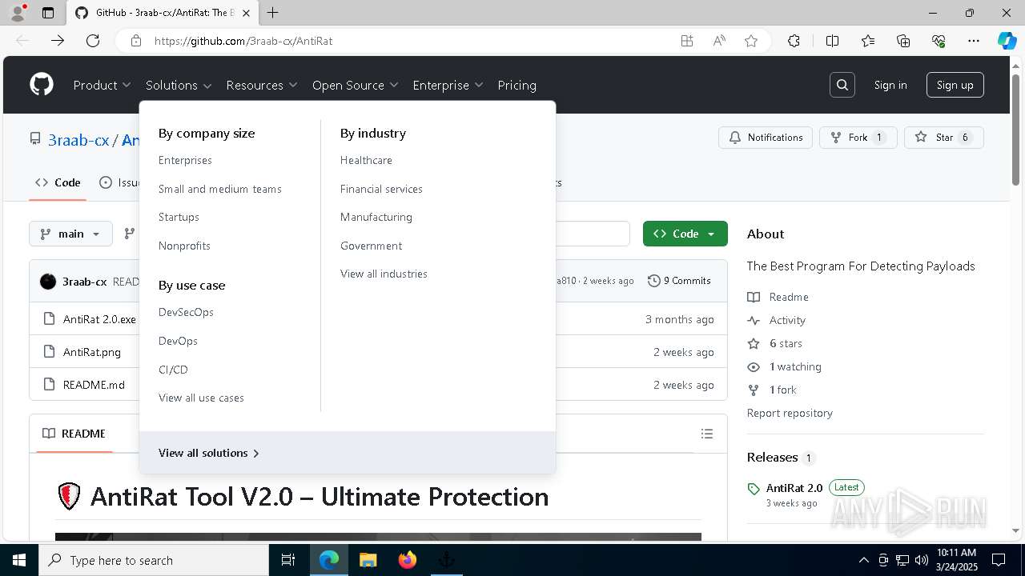This screenshot has height=576, width=1025.
Task: Click Report repository link
Action: [x=790, y=413]
